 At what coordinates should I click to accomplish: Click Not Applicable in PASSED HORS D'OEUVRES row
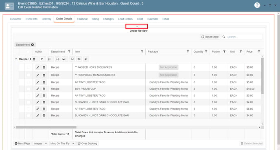[168, 67]
